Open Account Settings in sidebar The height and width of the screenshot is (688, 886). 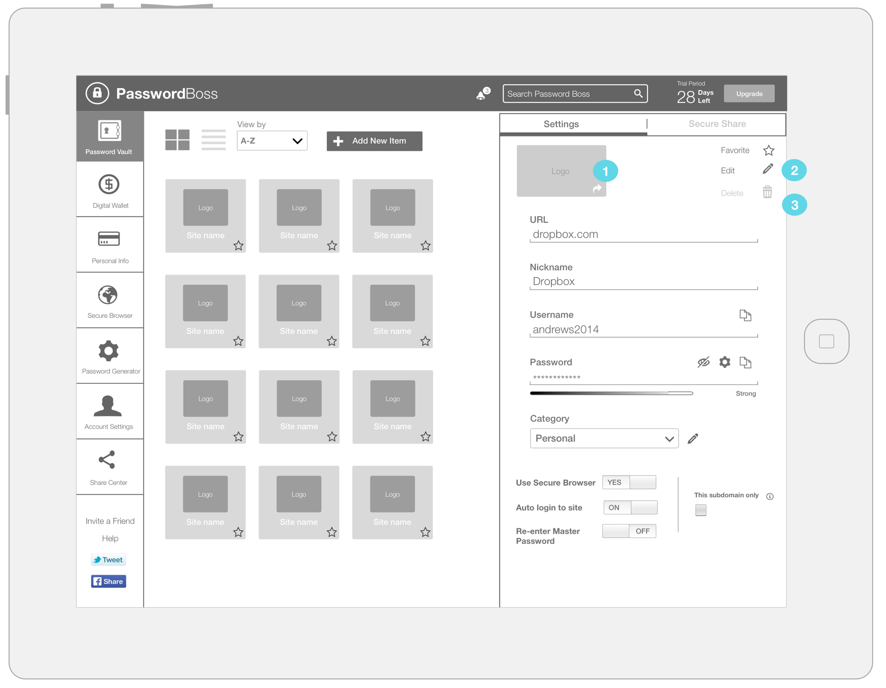coord(110,412)
